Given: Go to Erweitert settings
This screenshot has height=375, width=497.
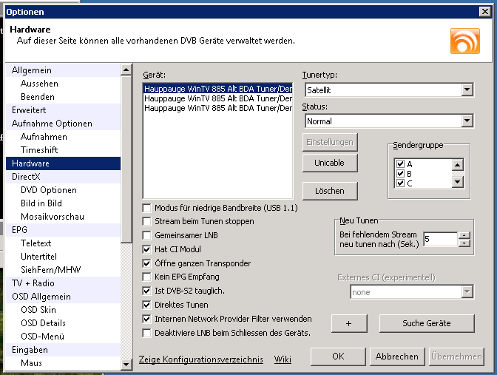Looking at the screenshot, I should click(x=63, y=110).
